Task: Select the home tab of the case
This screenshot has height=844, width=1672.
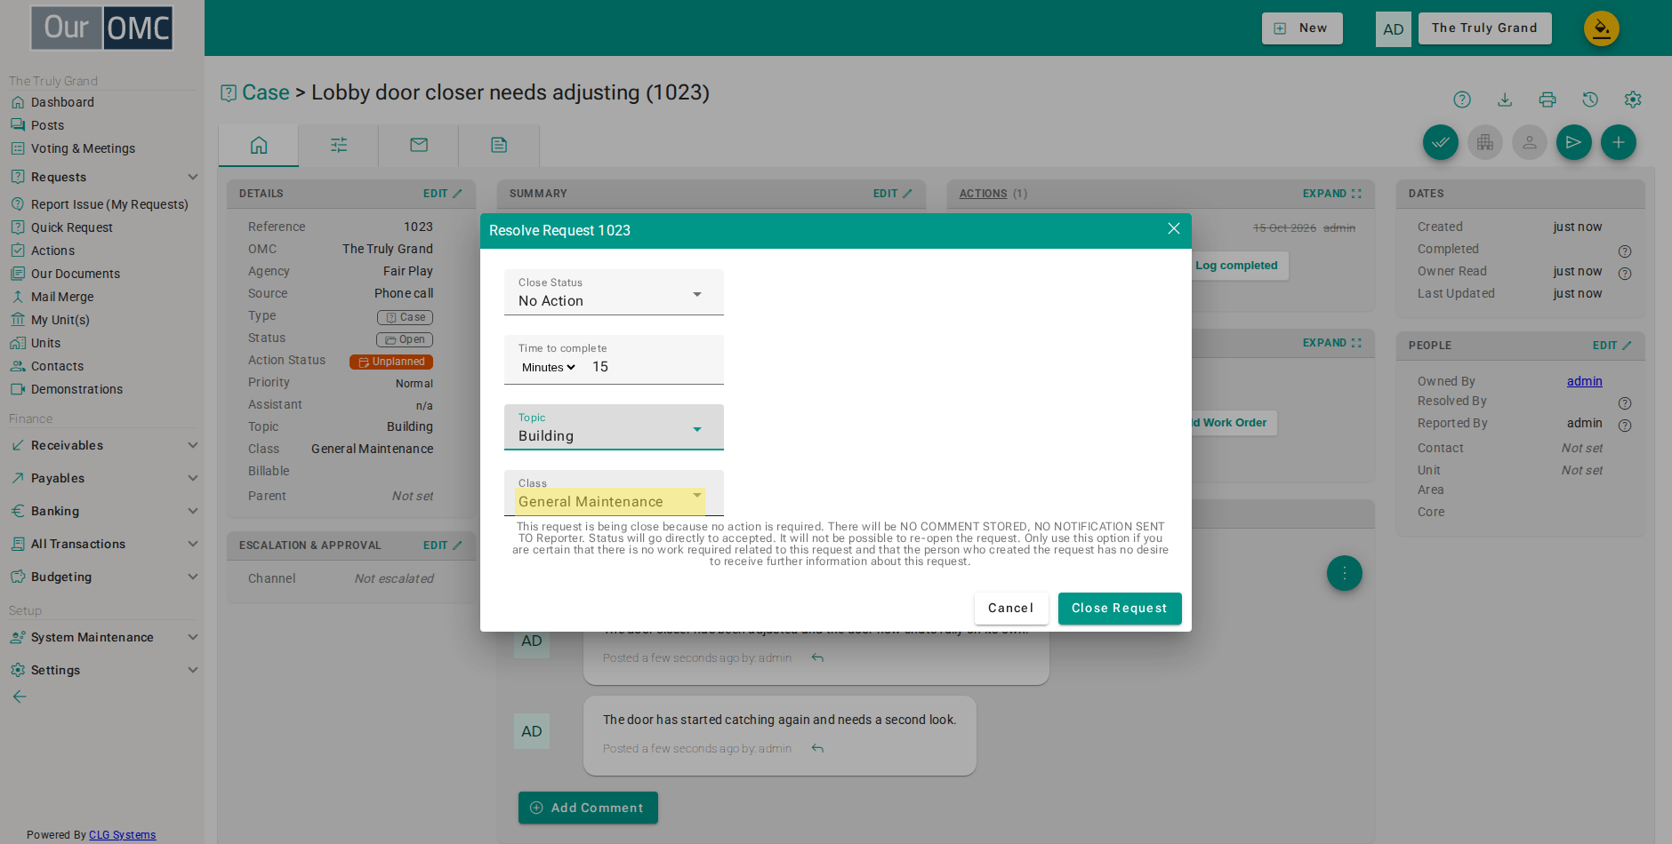Action: [259, 145]
